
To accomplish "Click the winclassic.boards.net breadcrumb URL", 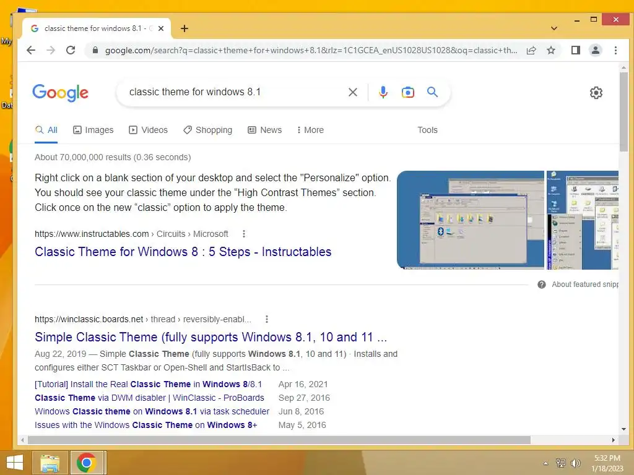I will [x=143, y=319].
